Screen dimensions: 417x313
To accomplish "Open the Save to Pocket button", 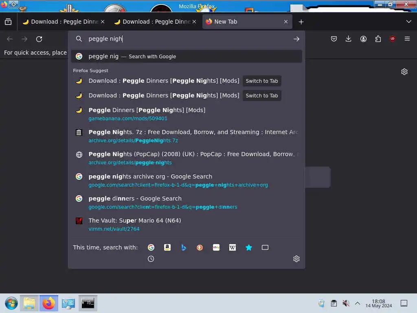I will [x=334, y=39].
